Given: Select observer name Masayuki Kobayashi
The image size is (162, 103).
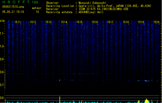Looking at the screenshot, I should [x=92, y=3].
